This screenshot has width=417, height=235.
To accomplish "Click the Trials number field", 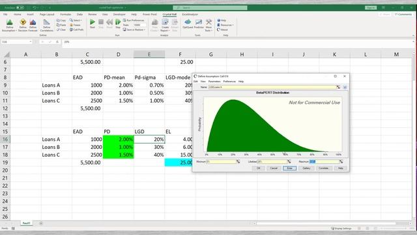I will pyautogui.click(x=139, y=25).
